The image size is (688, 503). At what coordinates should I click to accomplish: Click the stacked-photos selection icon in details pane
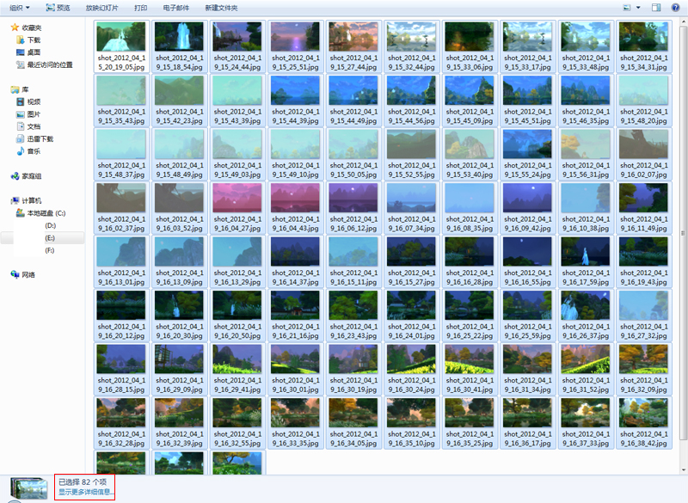pos(29,488)
